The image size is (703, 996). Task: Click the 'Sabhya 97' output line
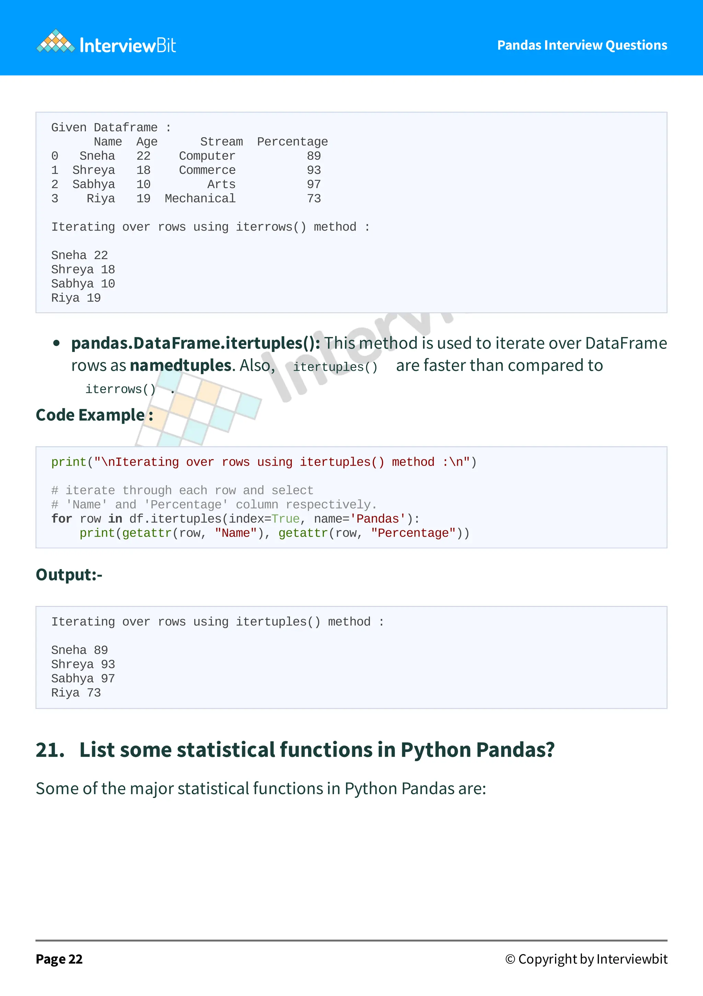pyautogui.click(x=83, y=678)
